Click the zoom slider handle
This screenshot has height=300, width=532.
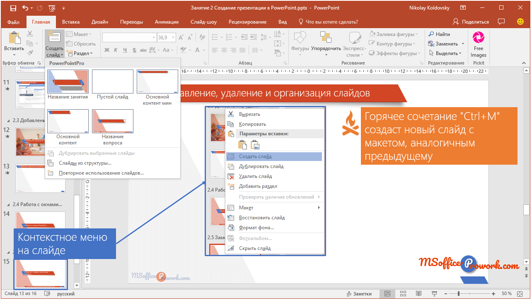click(x=459, y=294)
